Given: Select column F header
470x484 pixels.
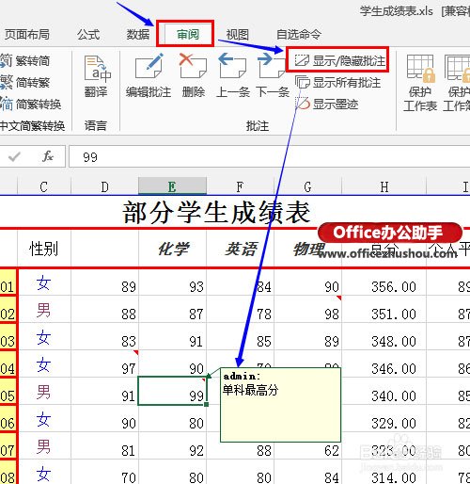Looking at the screenshot, I should click(x=240, y=186).
